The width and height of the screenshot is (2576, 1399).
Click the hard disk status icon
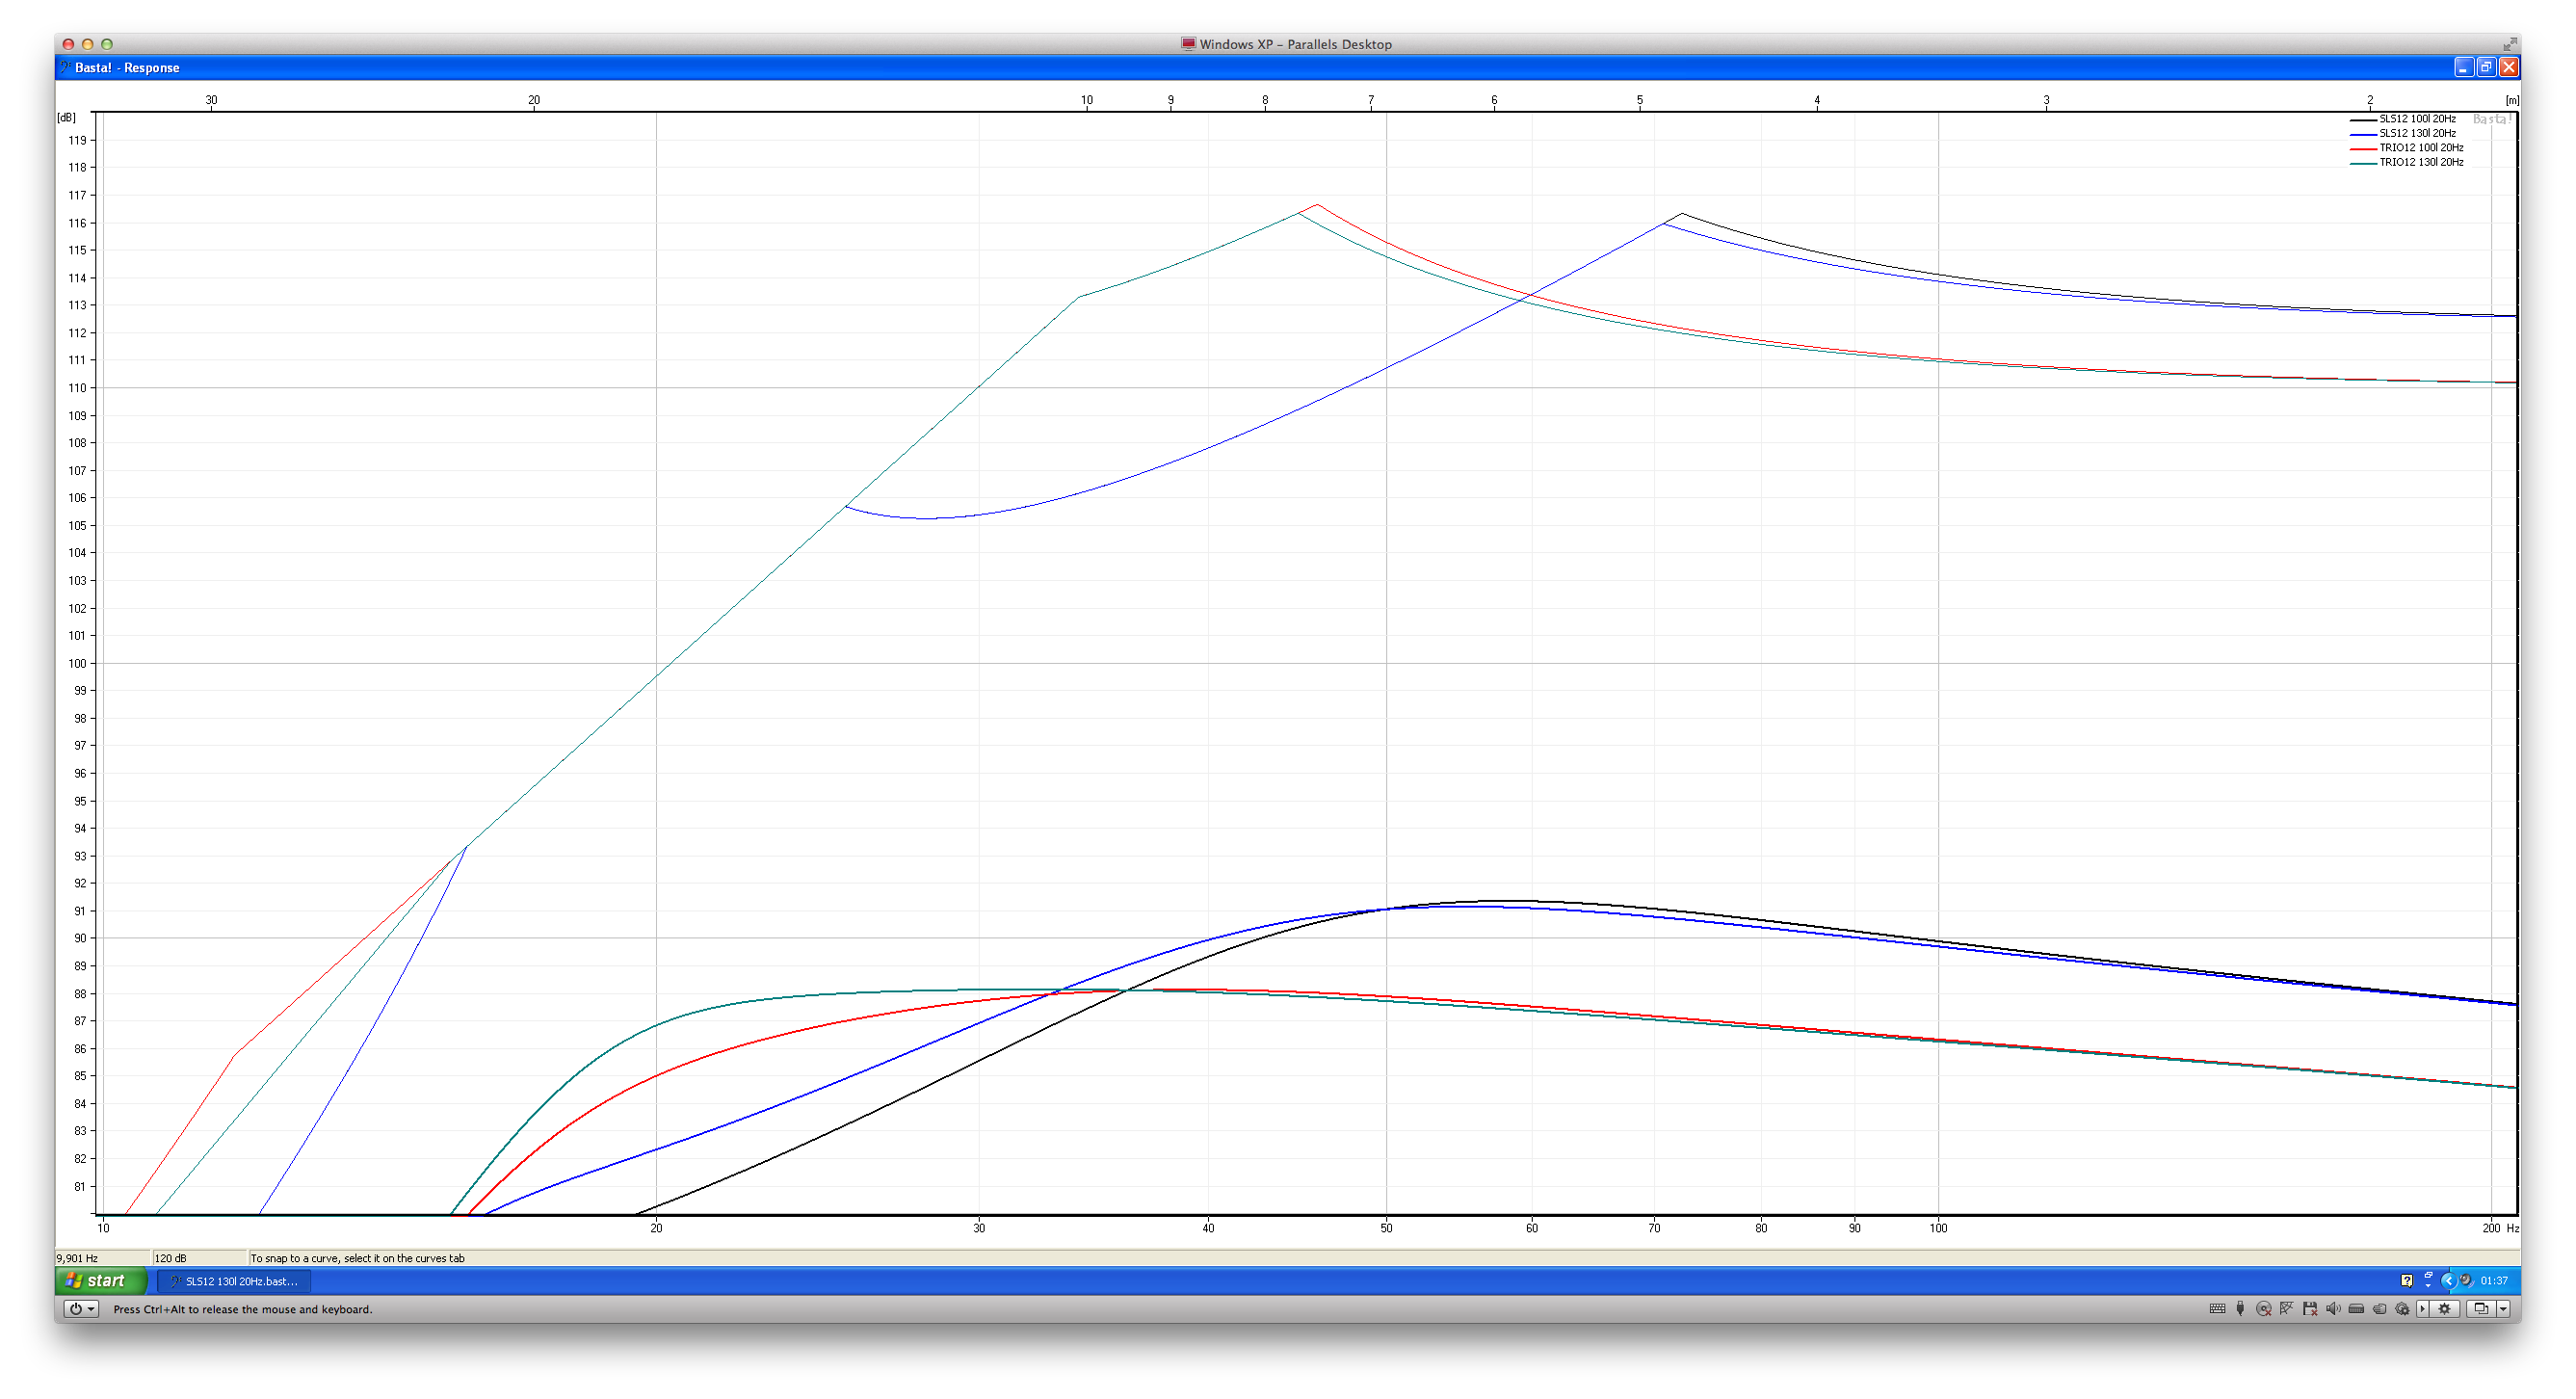[2356, 1308]
